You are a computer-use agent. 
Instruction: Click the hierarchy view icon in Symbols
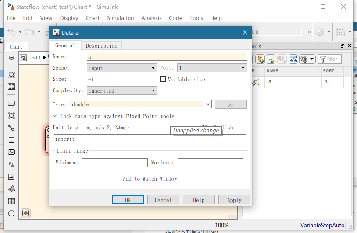pos(293,59)
